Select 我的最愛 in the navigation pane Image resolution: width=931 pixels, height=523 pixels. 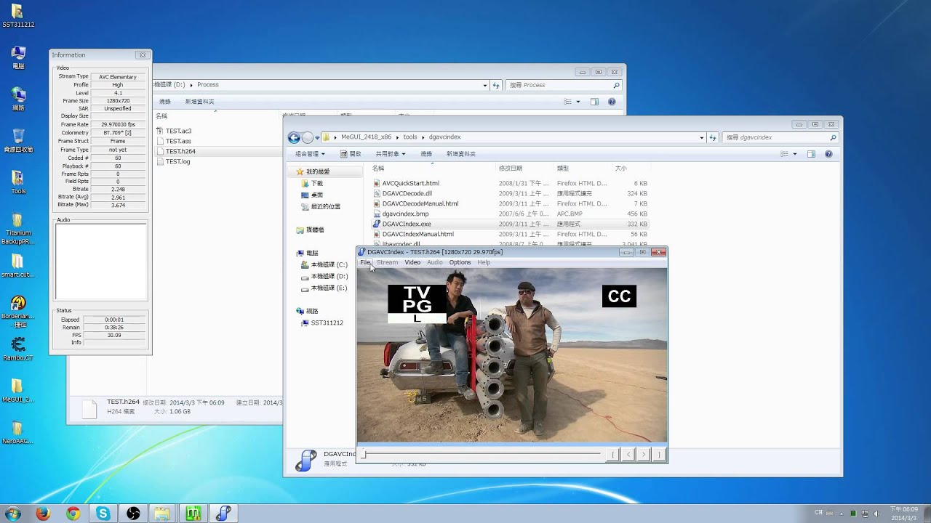(318, 171)
